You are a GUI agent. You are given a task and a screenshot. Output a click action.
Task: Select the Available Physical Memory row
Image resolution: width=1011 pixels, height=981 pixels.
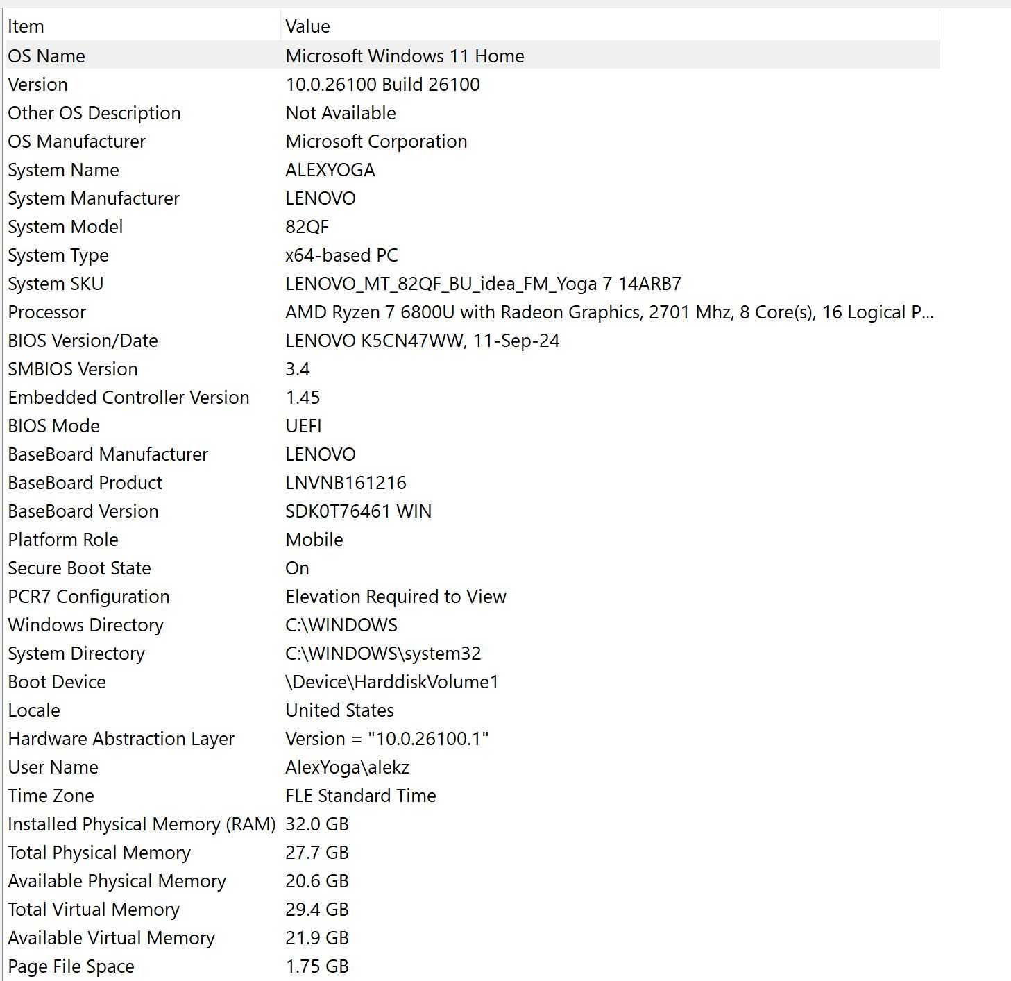click(x=117, y=880)
